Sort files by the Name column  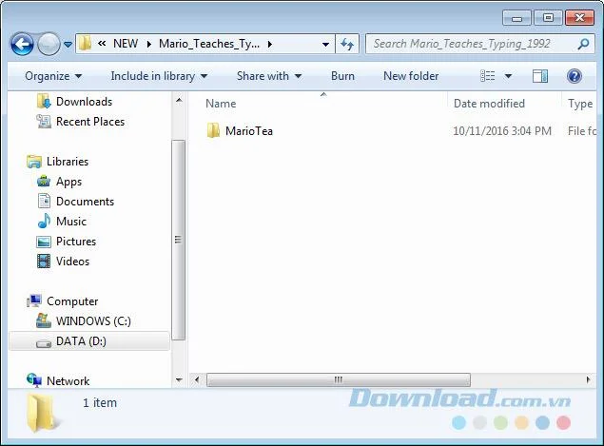click(221, 104)
